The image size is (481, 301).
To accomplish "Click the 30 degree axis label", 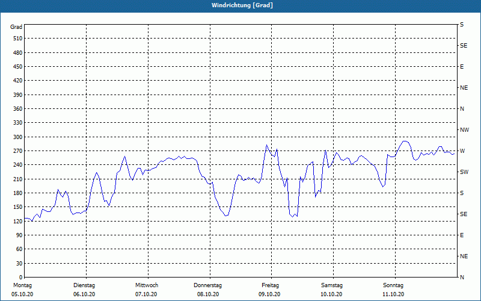I will pyautogui.click(x=19, y=264).
